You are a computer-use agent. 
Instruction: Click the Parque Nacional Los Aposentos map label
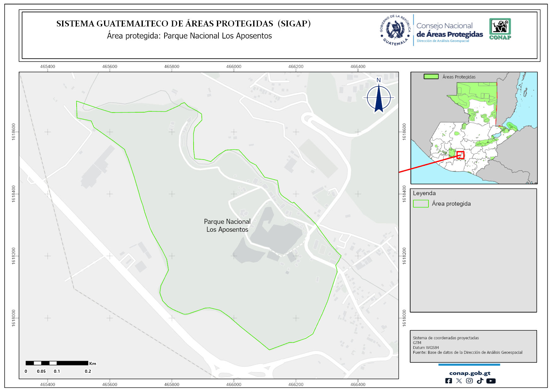pos(227,225)
